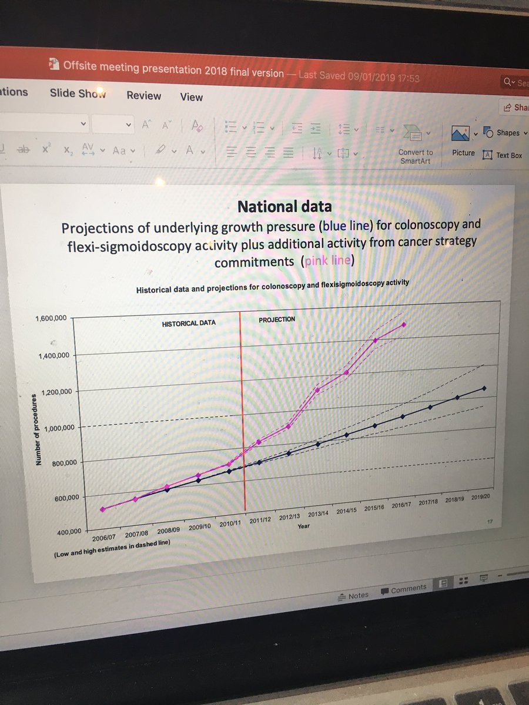
Task: Expand numbering style dropdown arrow
Action: tap(271, 127)
